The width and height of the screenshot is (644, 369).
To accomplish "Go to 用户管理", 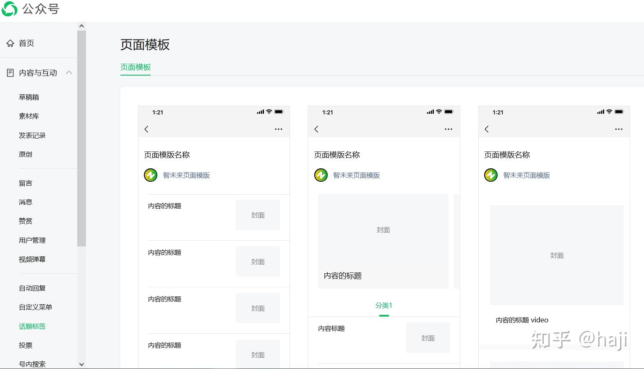I will [32, 240].
